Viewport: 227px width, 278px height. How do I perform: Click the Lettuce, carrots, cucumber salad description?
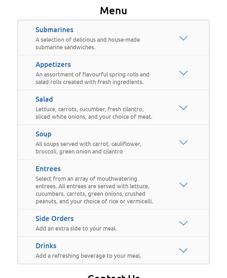tap(94, 113)
